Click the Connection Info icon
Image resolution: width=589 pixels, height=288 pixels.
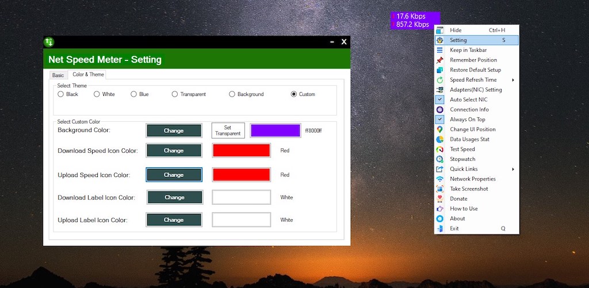coord(439,109)
